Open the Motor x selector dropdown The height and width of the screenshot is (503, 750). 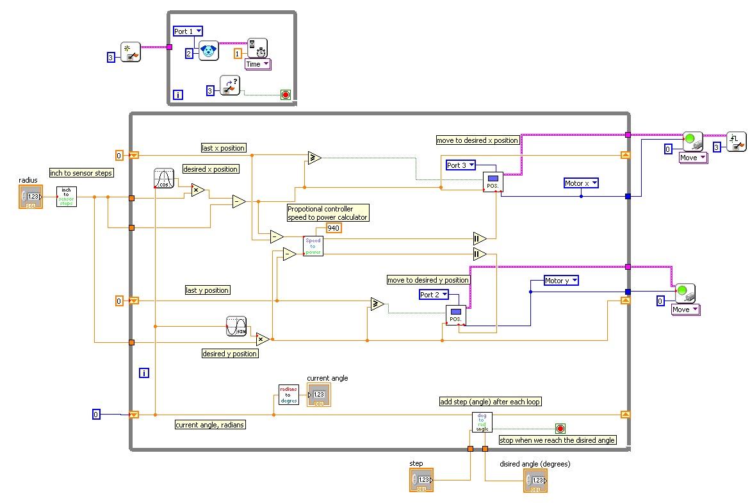tap(581, 183)
